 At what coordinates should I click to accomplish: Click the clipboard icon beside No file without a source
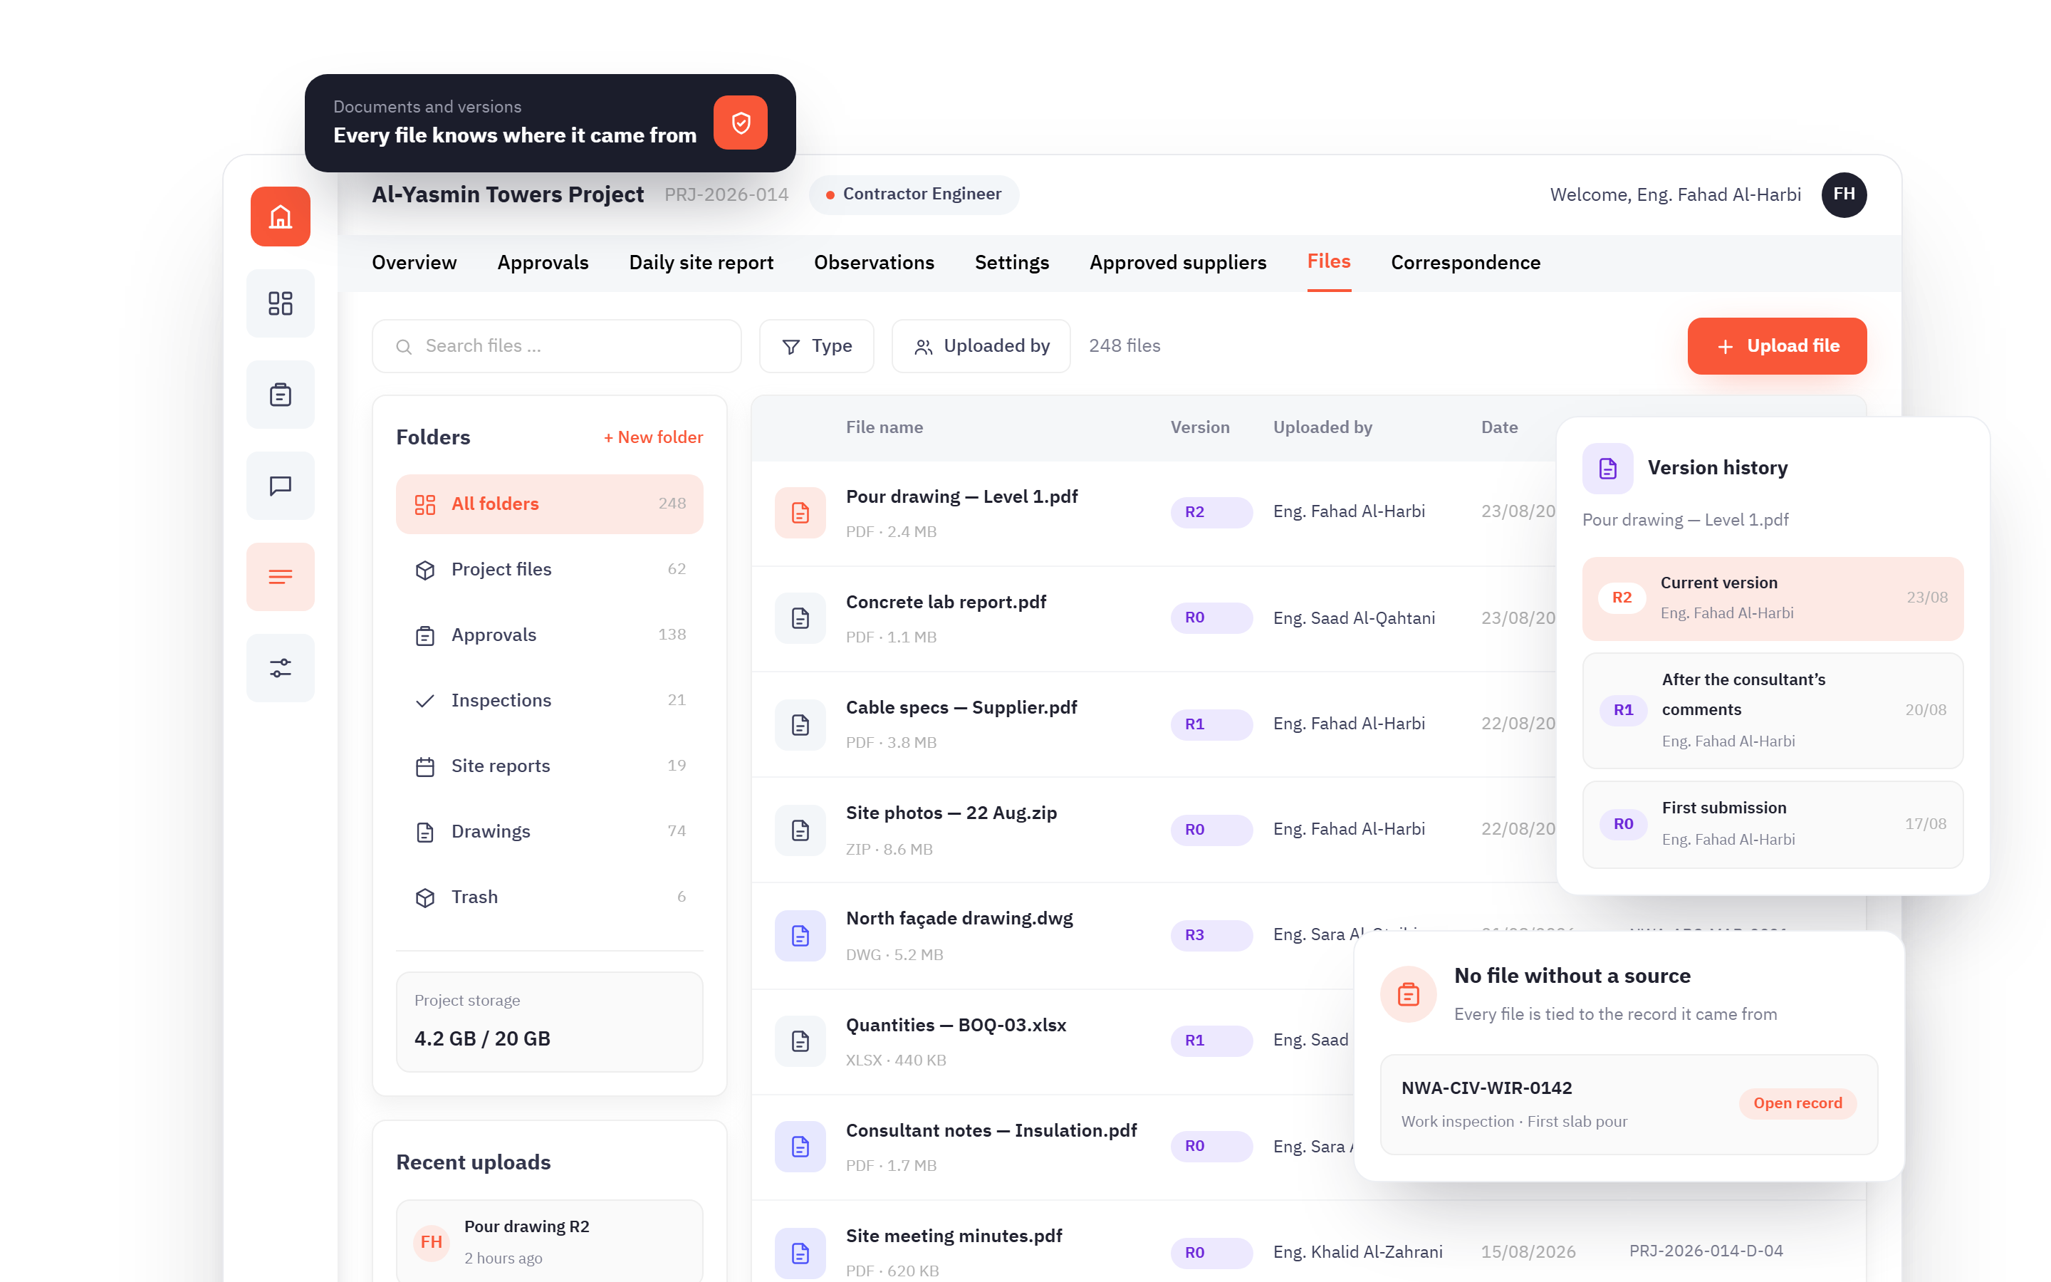(x=1409, y=994)
